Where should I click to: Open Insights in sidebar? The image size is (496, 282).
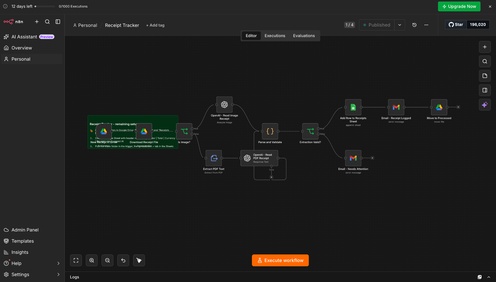tap(32, 252)
